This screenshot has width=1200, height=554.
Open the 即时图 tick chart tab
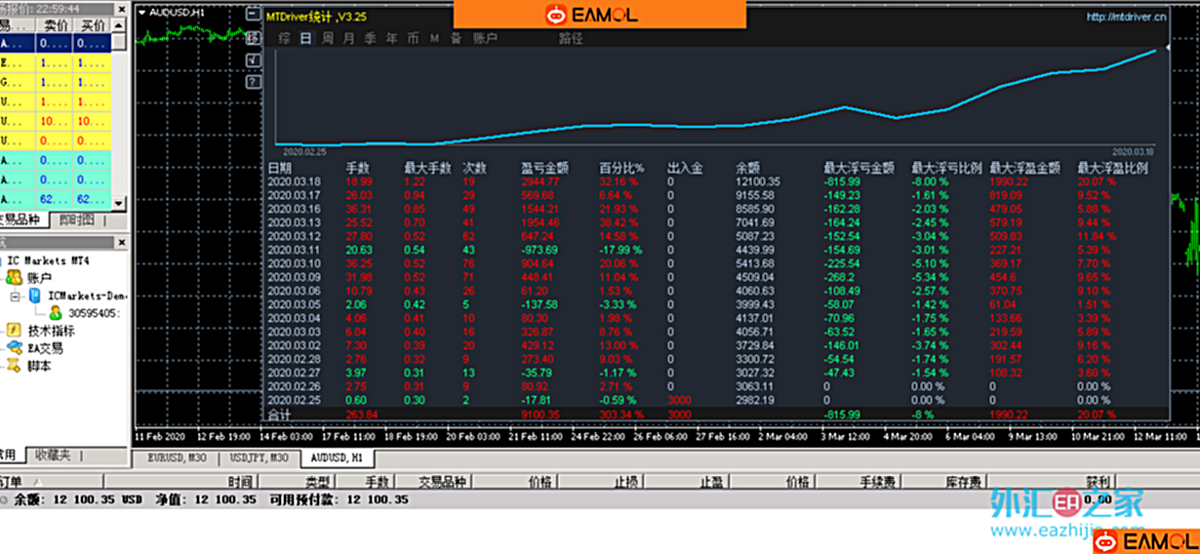tap(77, 219)
